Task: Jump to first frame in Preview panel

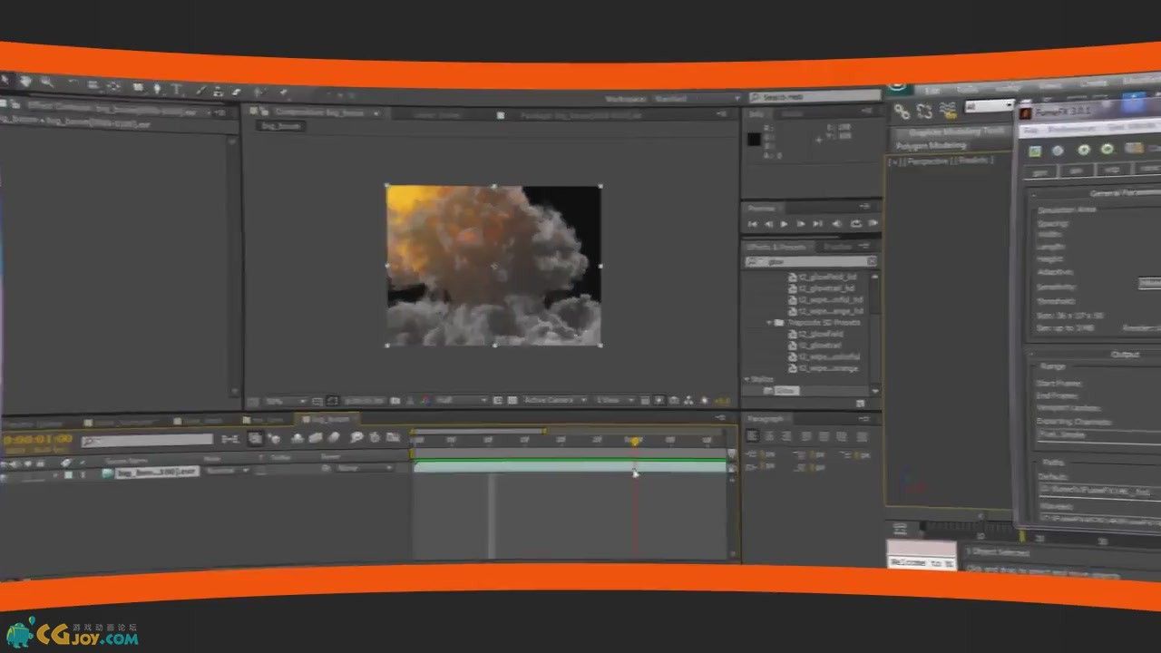Action: coord(752,224)
